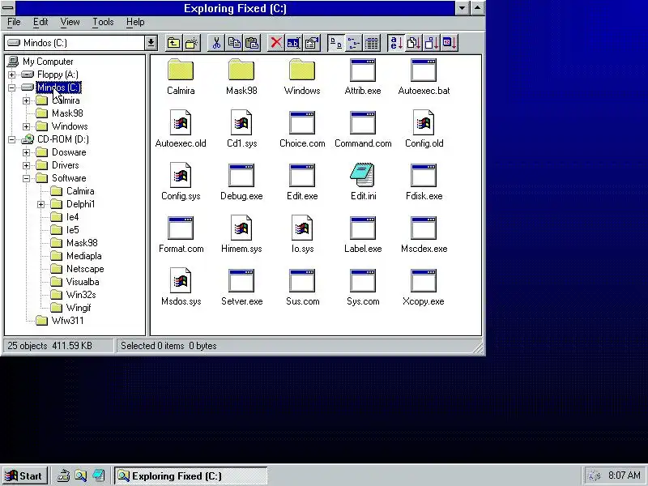Select the Himem.sys file
The width and height of the screenshot is (648, 486).
(241, 234)
